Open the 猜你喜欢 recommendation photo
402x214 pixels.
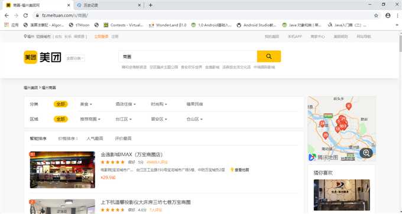pos(342,195)
